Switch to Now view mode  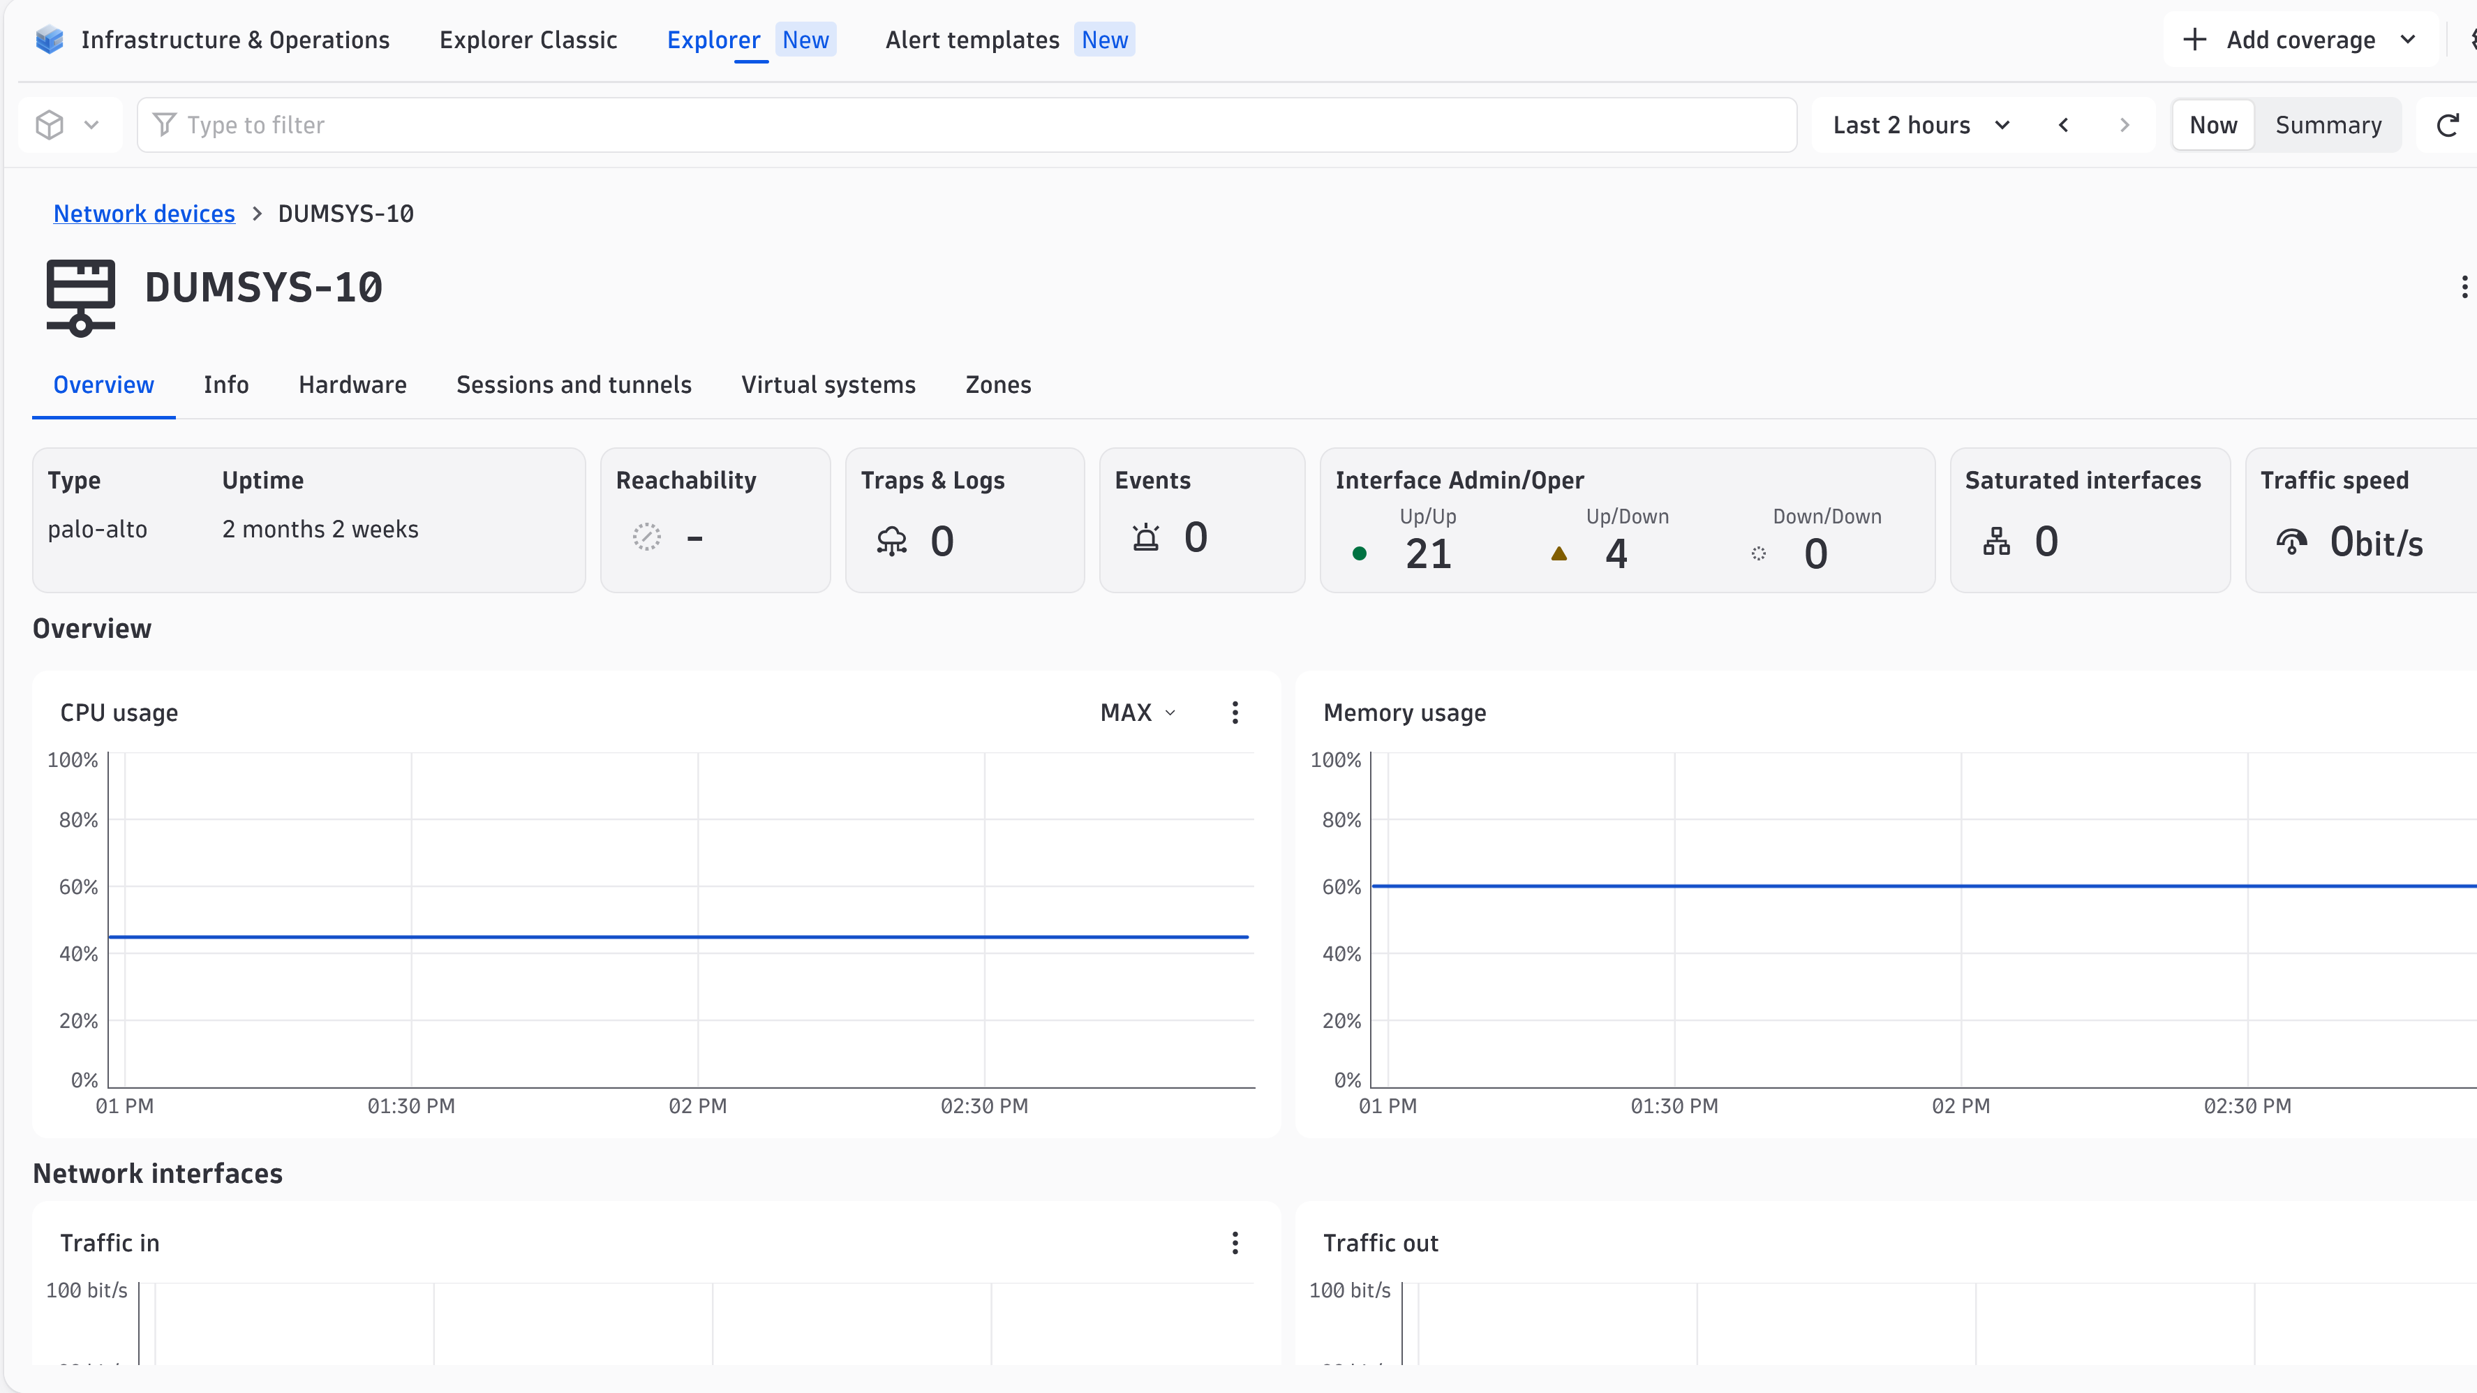tap(2212, 125)
